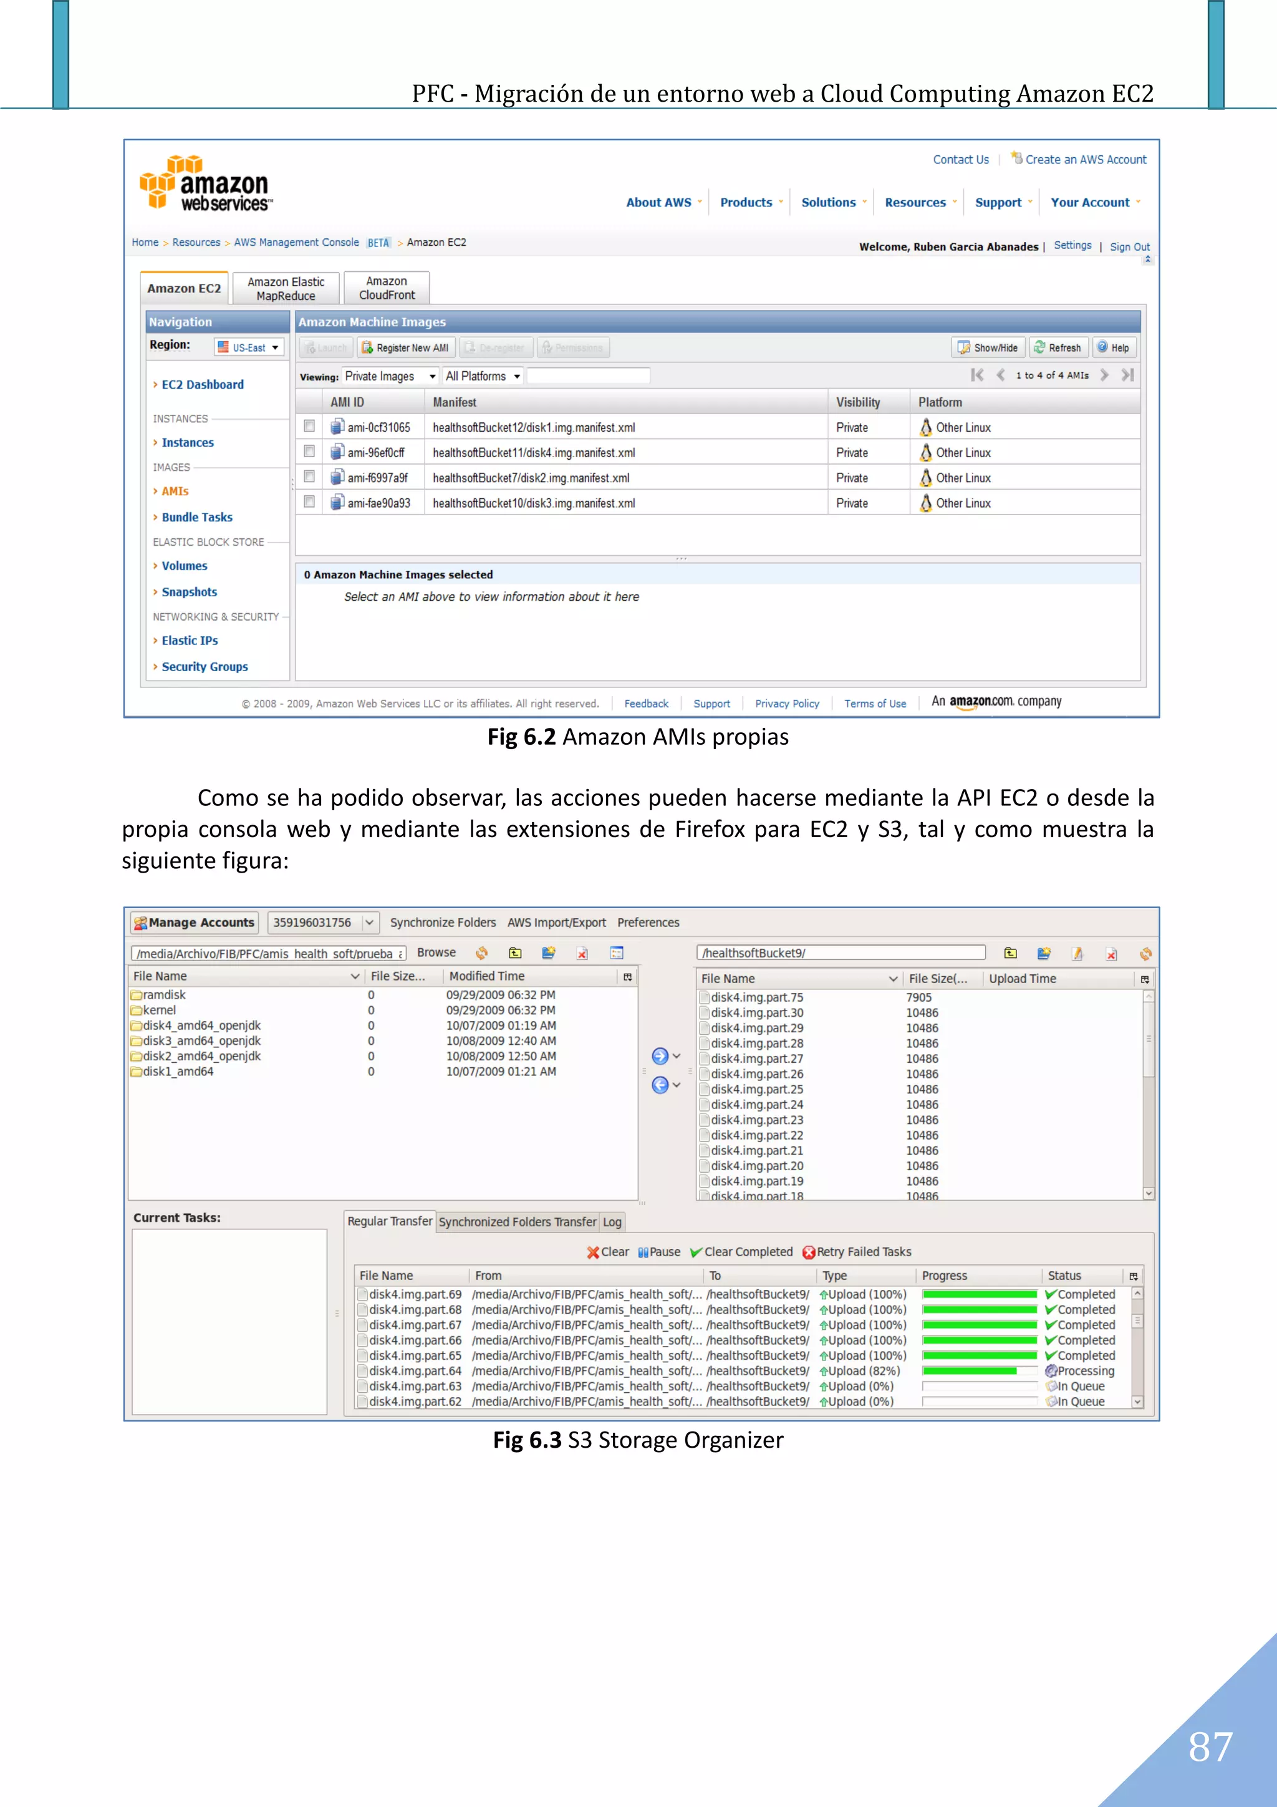
Task: Open Security Groups in navigation
Action: (205, 667)
